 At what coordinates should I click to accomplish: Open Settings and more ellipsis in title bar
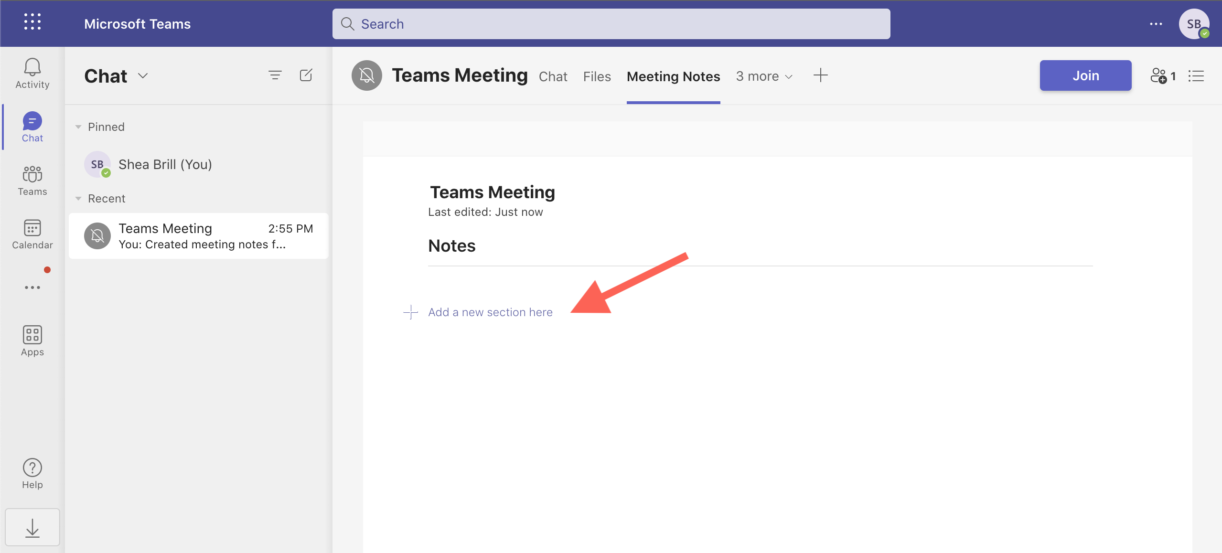coord(1156,24)
